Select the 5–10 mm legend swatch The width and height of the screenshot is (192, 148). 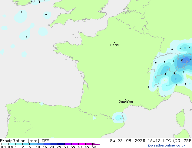point(33,144)
